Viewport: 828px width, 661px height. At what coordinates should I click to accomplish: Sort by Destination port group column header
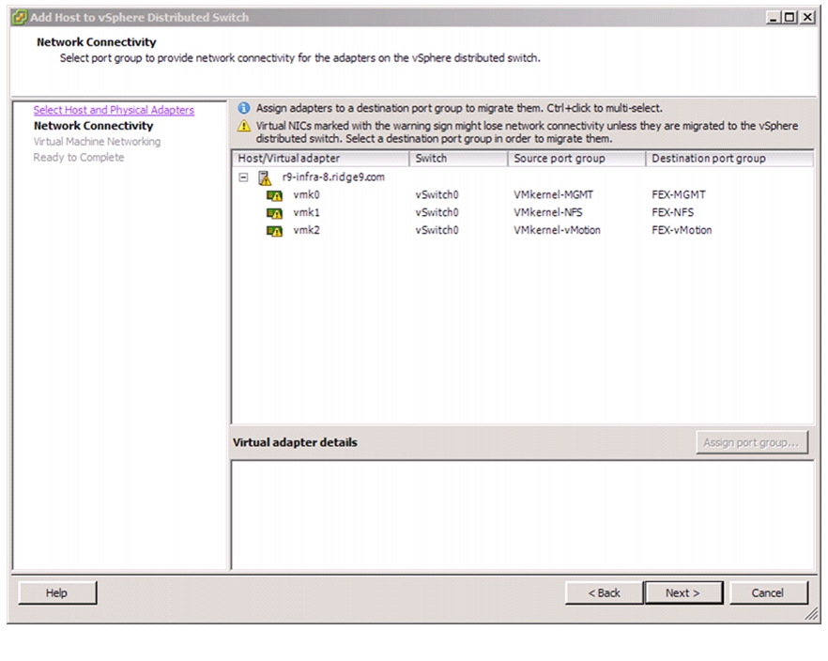point(729,159)
